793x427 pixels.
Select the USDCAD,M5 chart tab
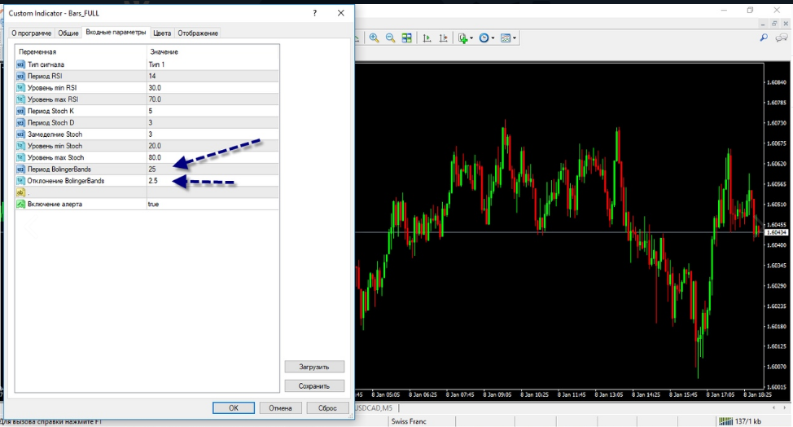click(x=374, y=407)
